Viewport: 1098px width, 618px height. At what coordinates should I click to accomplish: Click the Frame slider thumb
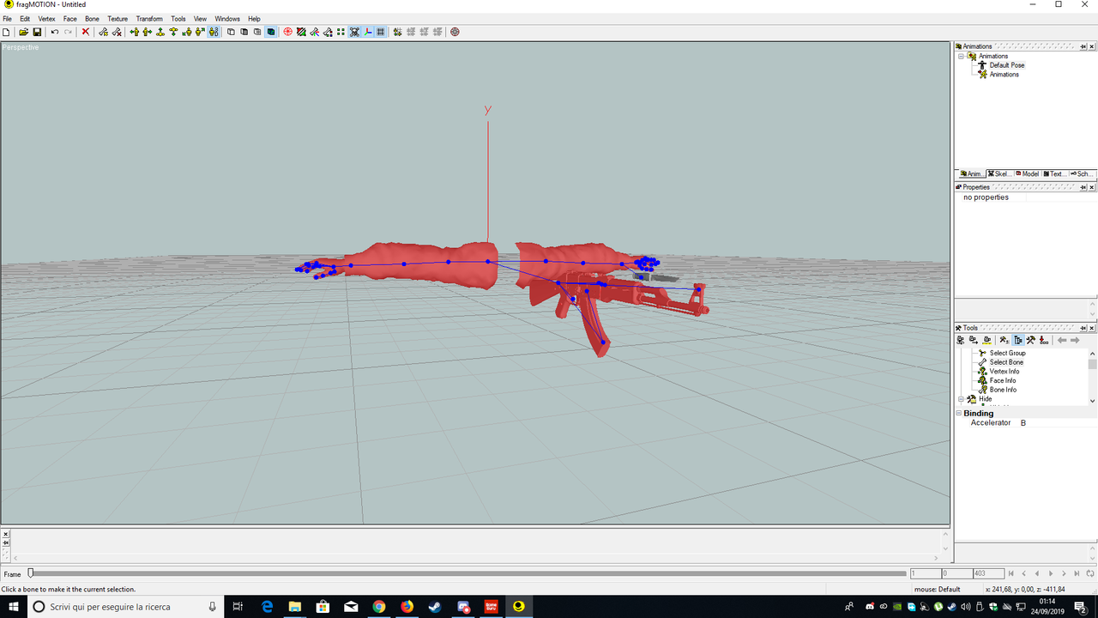point(31,573)
